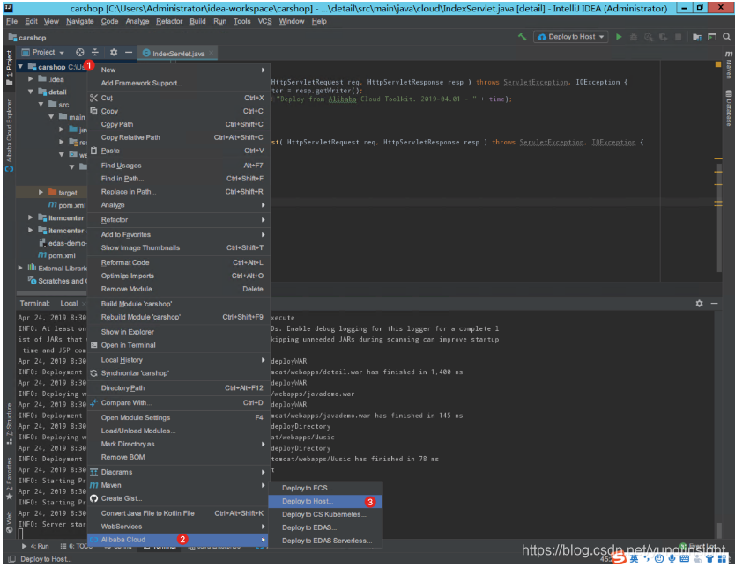
Task: Click the Collapse All icon in Project panel
Action: coord(95,53)
